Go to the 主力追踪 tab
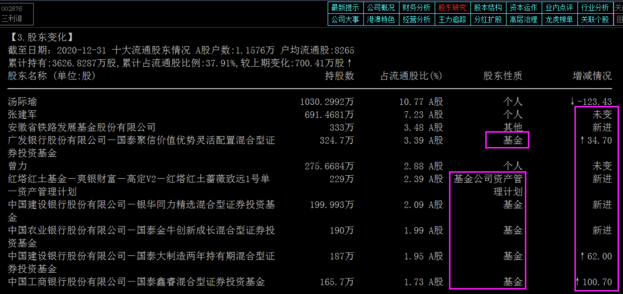The width and height of the screenshot is (623, 294). click(452, 20)
